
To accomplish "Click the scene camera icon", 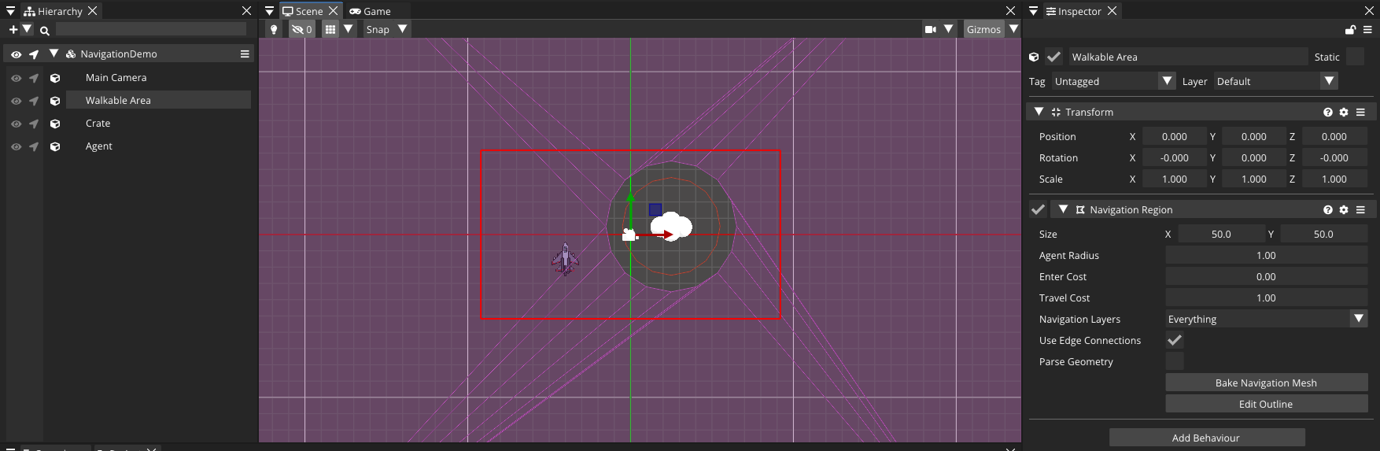I will coord(931,29).
